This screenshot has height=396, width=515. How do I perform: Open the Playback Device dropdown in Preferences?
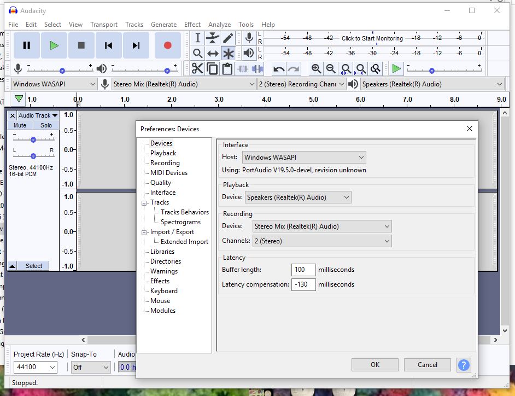click(x=298, y=197)
